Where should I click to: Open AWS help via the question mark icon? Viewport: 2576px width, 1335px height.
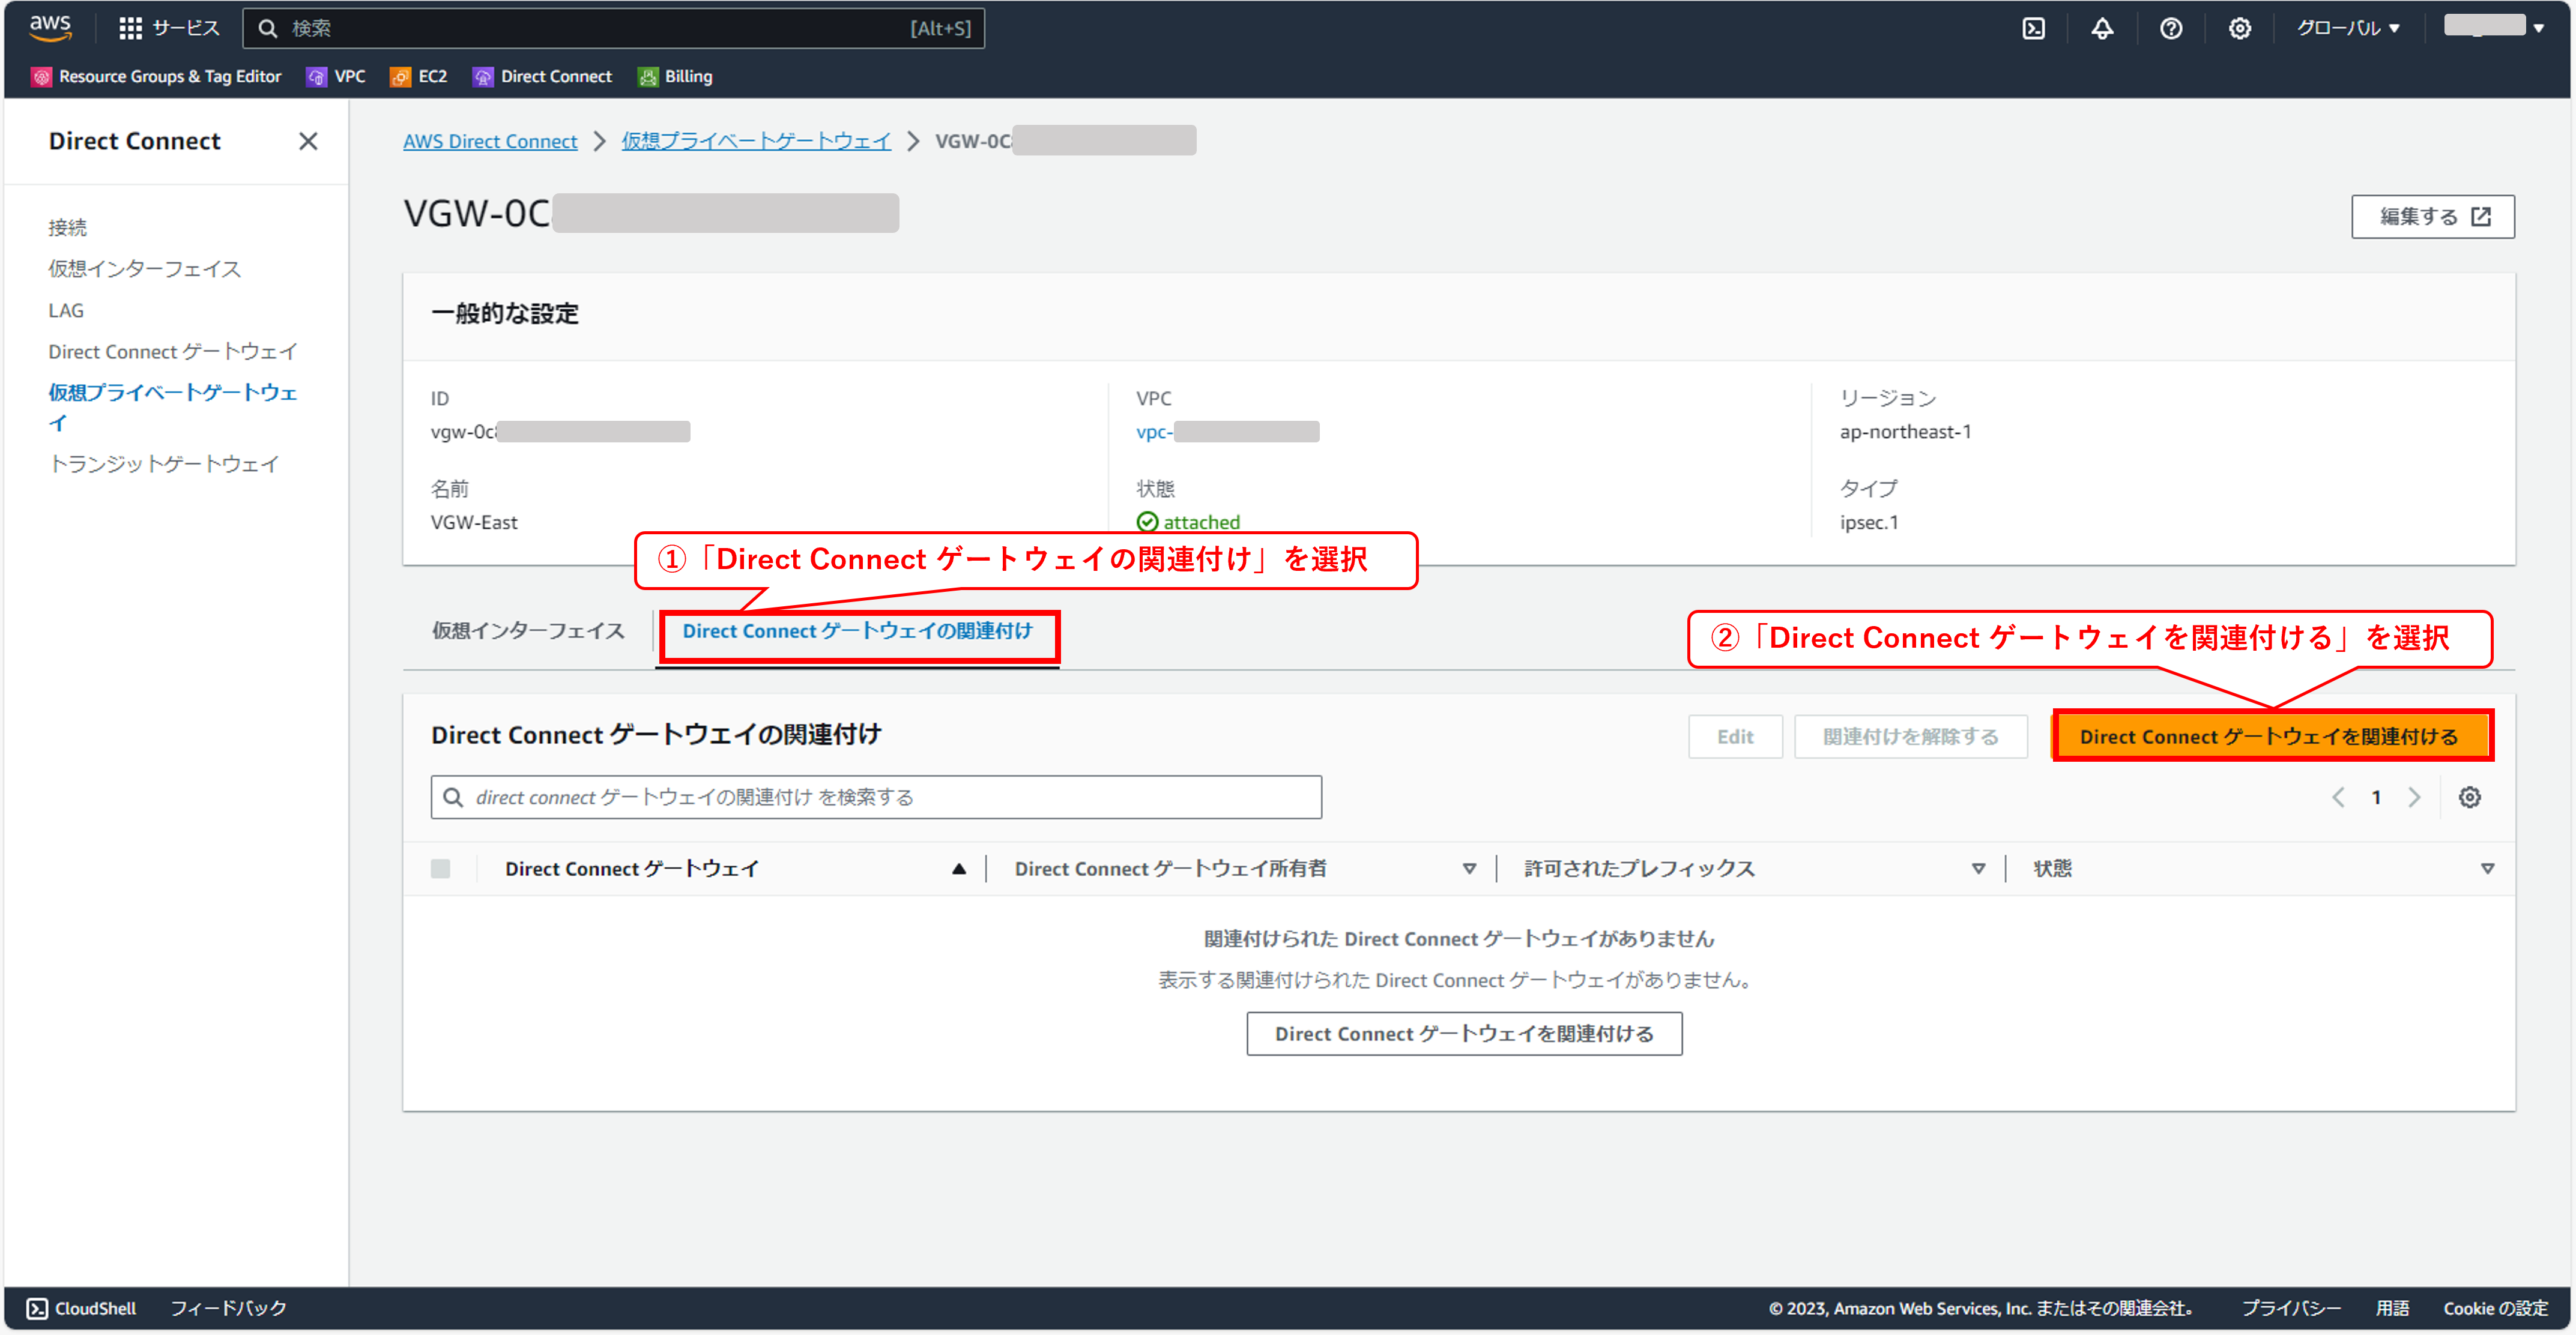tap(2171, 27)
